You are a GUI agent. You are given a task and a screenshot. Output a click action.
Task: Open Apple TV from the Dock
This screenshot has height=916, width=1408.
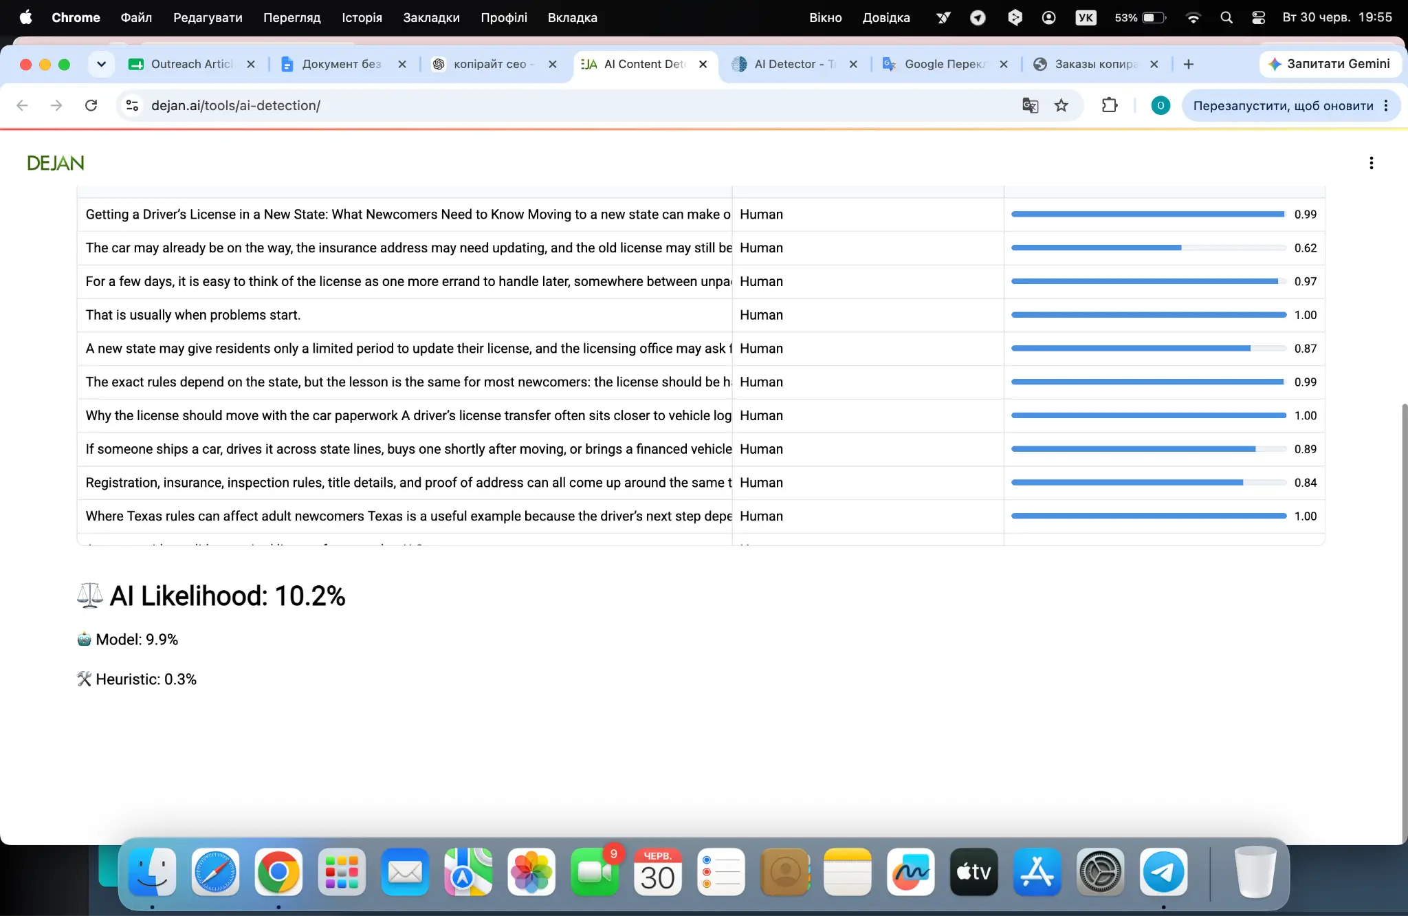974,872
